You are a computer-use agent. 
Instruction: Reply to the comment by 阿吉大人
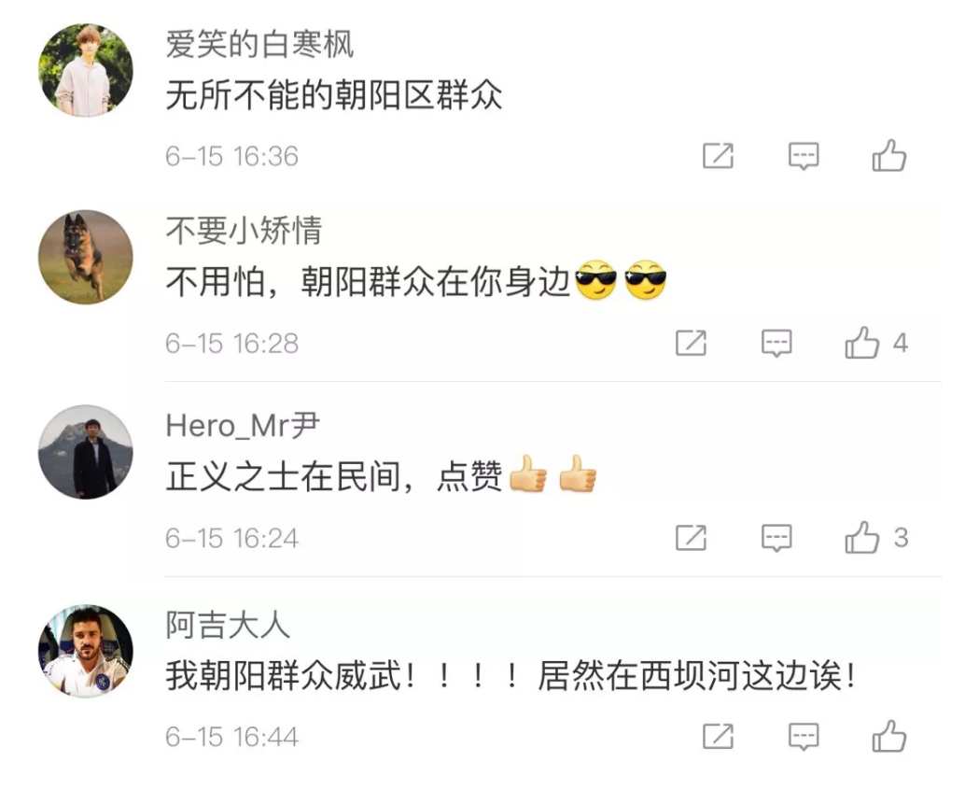(x=804, y=737)
